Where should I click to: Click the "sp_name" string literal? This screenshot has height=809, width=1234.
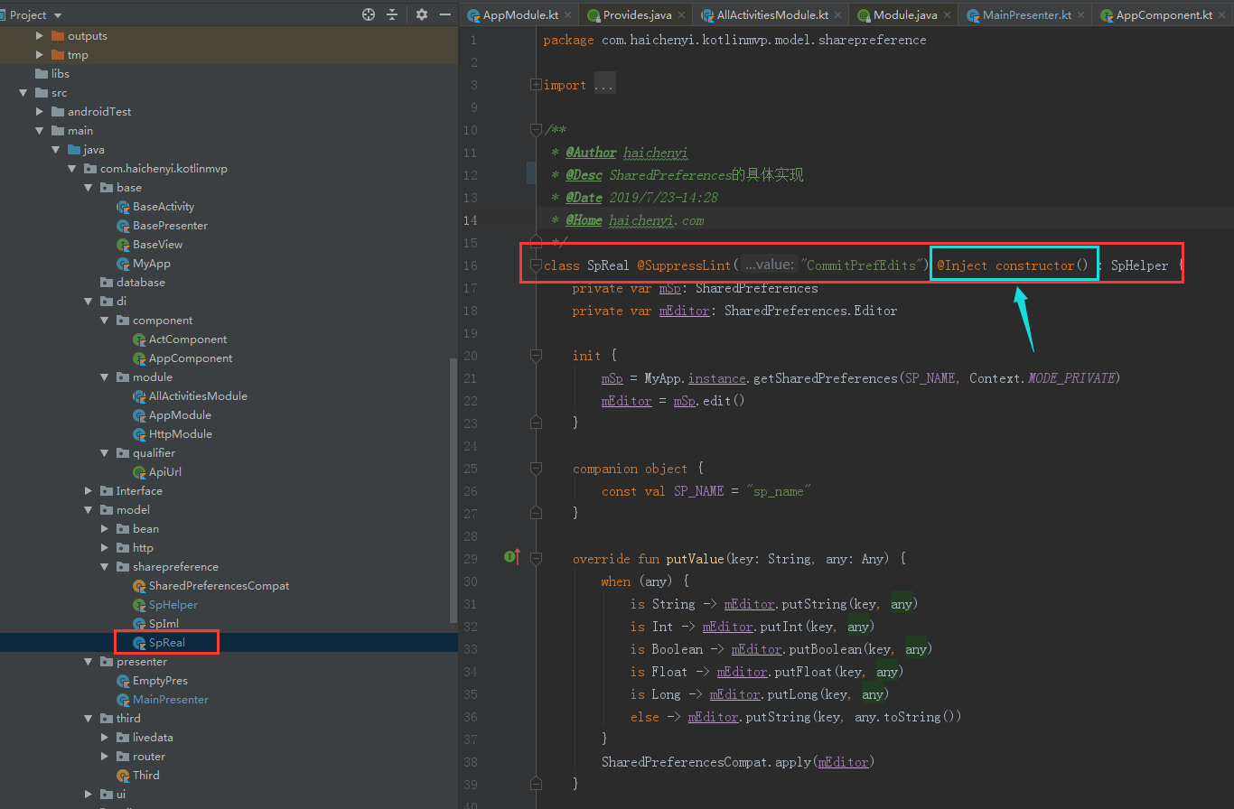click(x=779, y=491)
